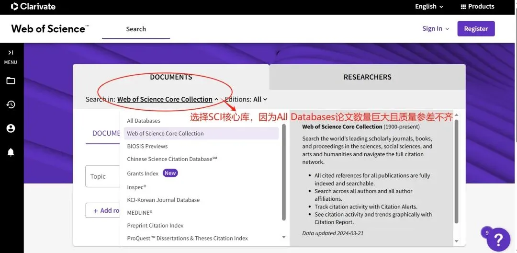Viewport: 517px width, 253px height.
Task: Click the Clarivate logo
Action: tap(33, 6)
